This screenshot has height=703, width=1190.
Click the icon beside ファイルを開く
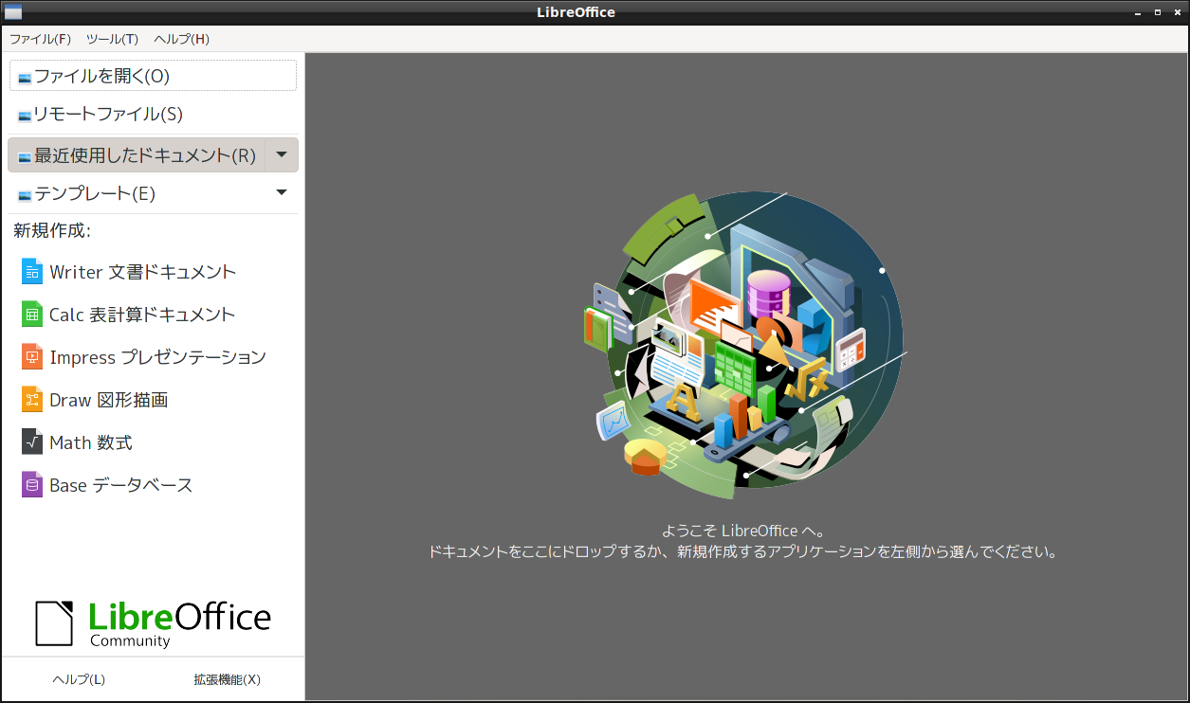pos(25,77)
